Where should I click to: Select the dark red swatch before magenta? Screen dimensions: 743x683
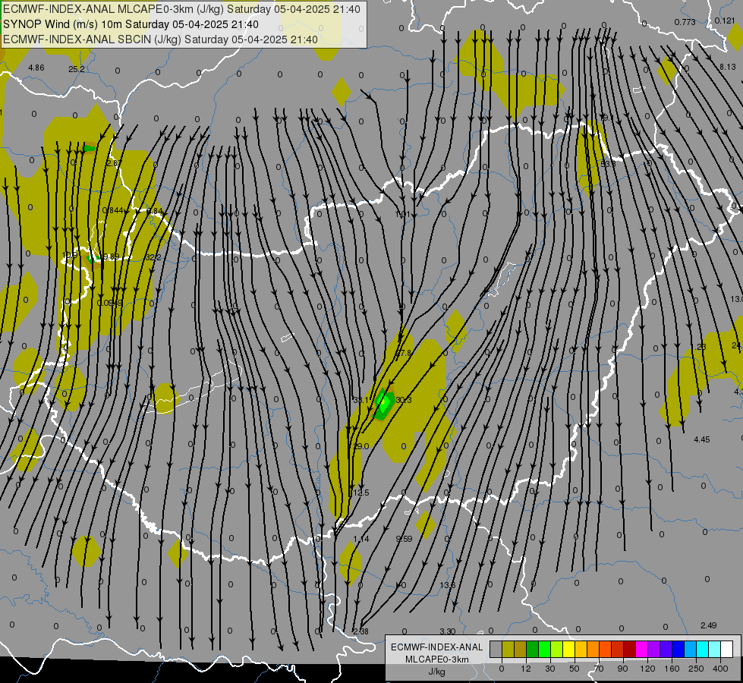coord(630,649)
